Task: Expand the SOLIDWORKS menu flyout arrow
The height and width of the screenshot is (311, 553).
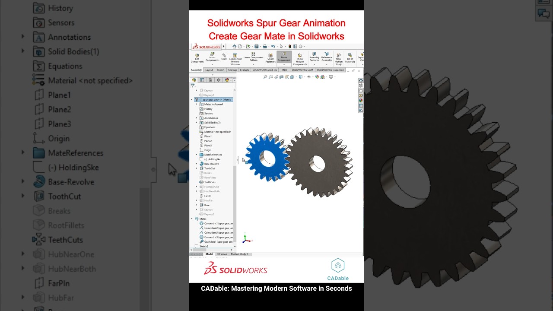Action: pyautogui.click(x=223, y=46)
